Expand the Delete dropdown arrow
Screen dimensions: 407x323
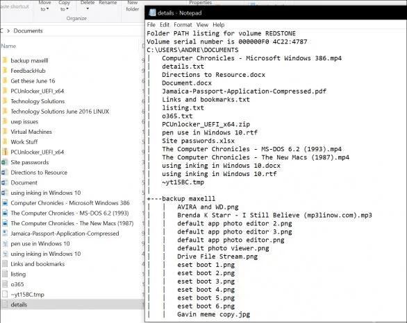coord(88,8)
